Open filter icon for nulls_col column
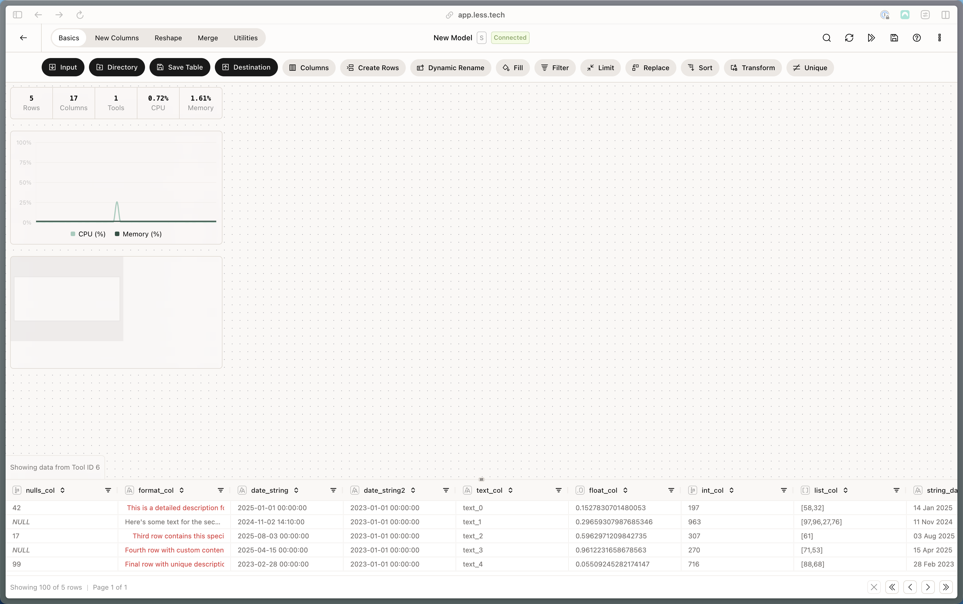The width and height of the screenshot is (963, 604). [x=108, y=490]
